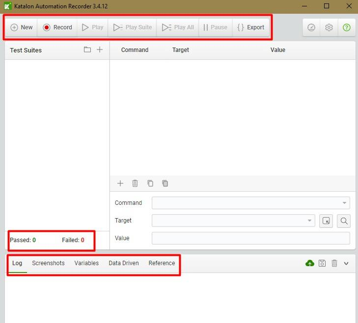This screenshot has width=358, height=323.
Task: Open settings via the gear icon
Action: point(329,27)
